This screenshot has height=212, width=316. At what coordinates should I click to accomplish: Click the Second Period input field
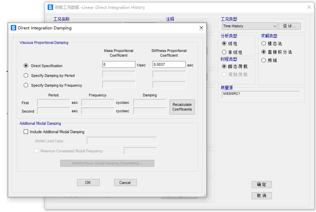54,111
